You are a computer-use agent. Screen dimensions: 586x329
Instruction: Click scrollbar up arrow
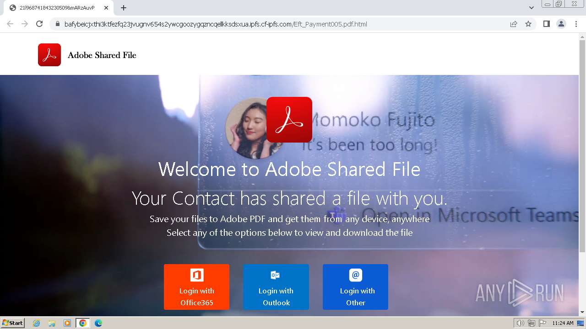pyautogui.click(x=582, y=36)
